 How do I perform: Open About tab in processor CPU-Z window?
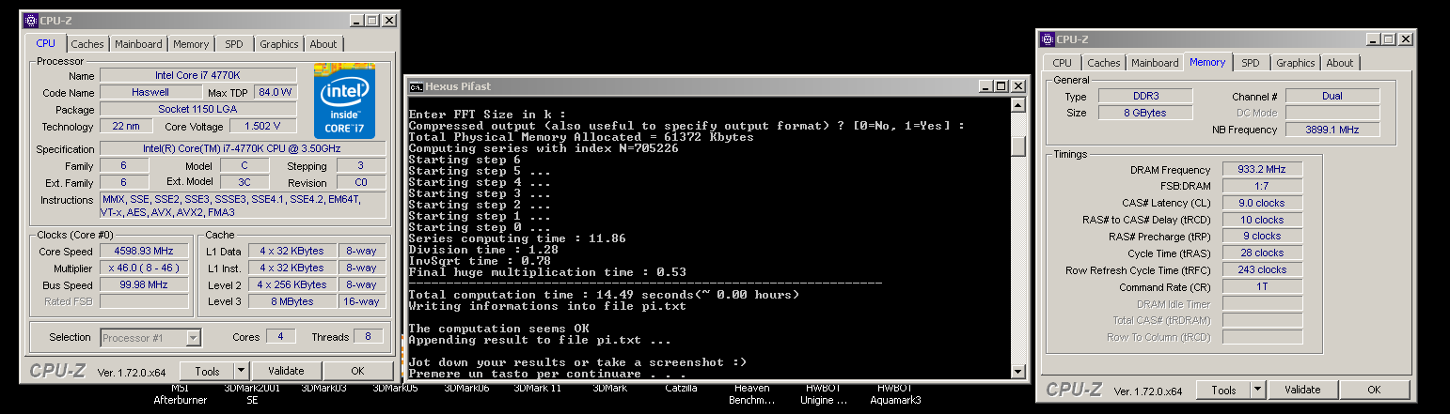click(323, 44)
